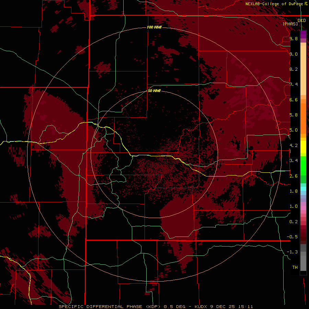This screenshot has height=309, width=309.
Task: Click the TH label on the color scale
Action: [295, 267]
